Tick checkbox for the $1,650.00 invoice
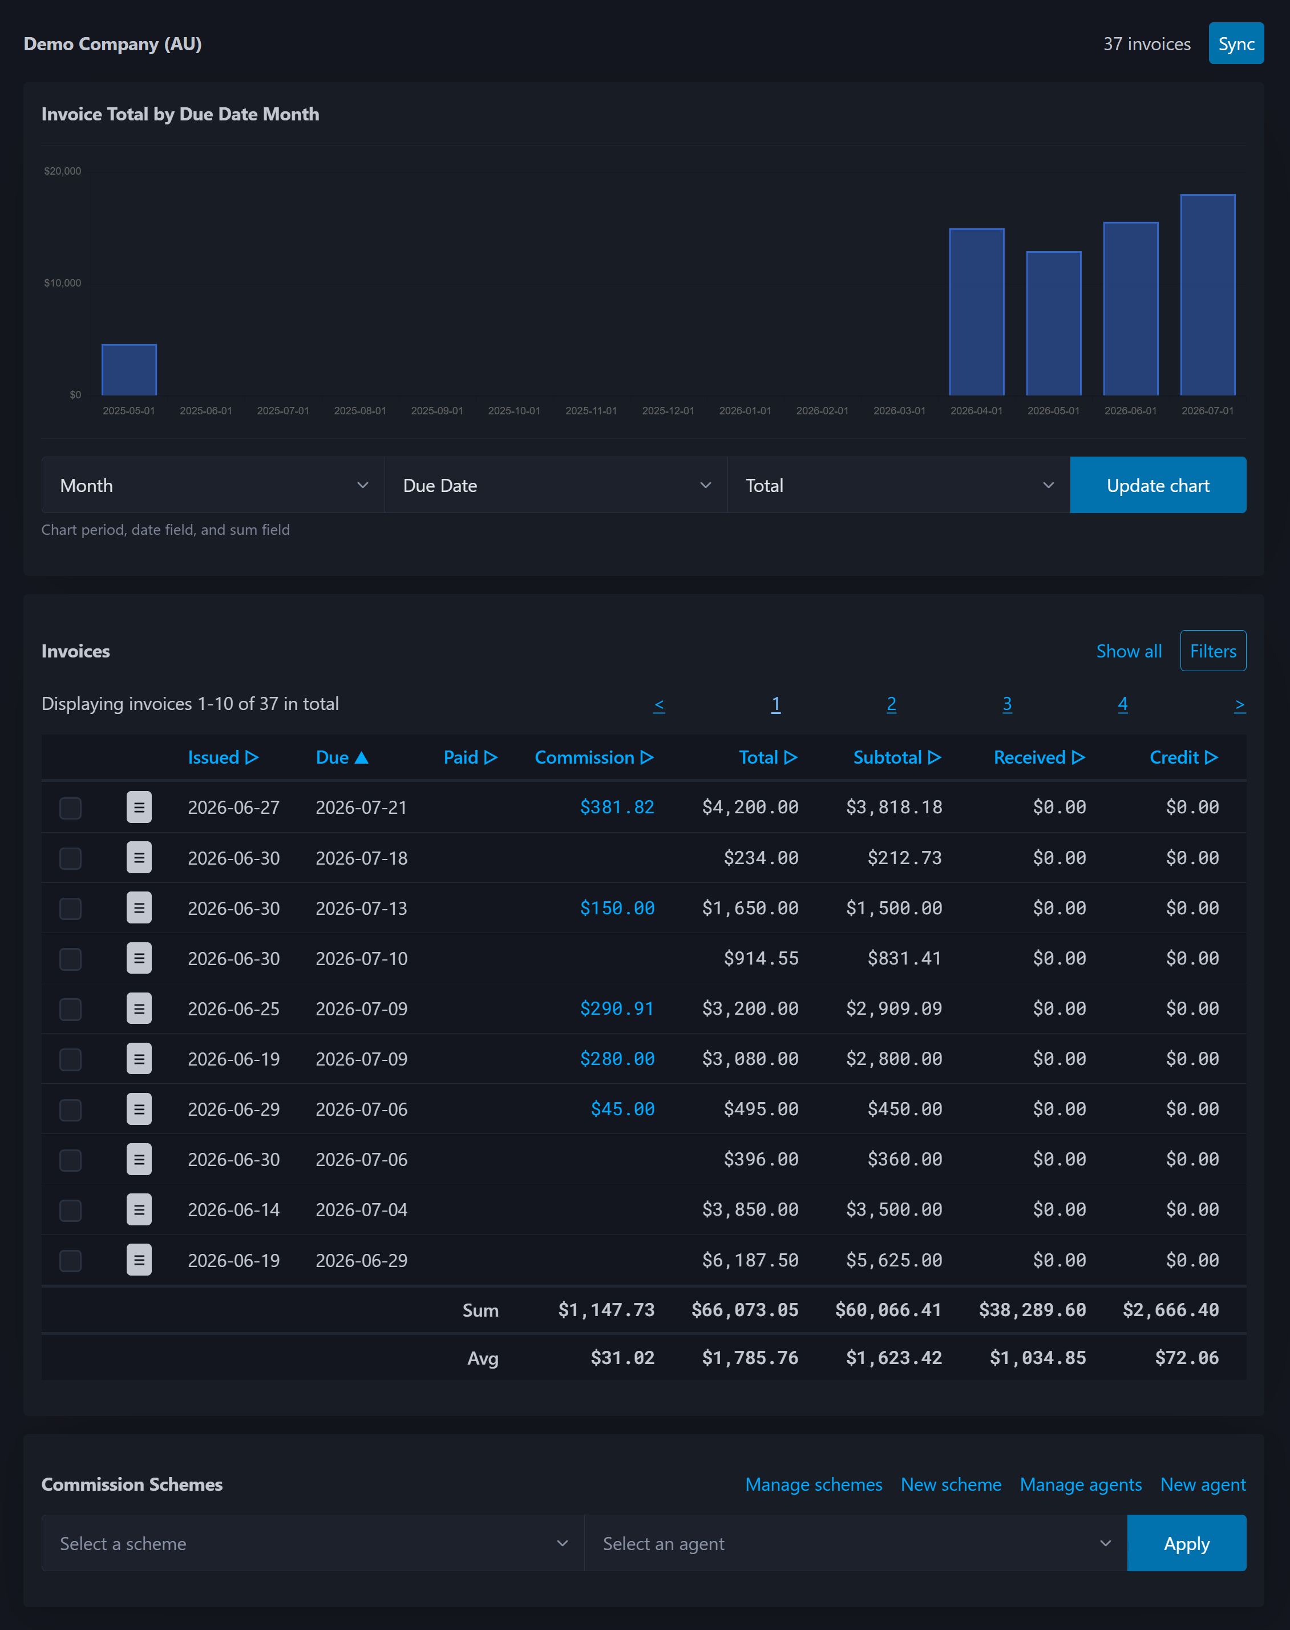 70,909
